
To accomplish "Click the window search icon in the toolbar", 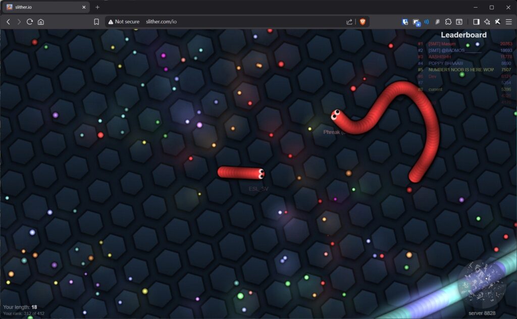I will coord(459,22).
